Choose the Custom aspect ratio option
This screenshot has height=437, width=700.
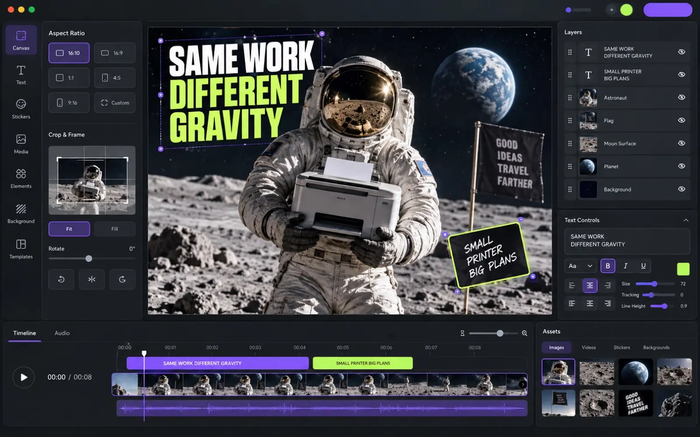pos(115,103)
